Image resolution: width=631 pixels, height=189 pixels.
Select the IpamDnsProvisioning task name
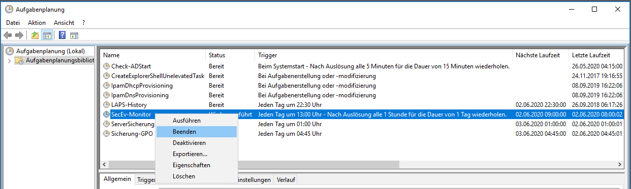click(x=140, y=95)
